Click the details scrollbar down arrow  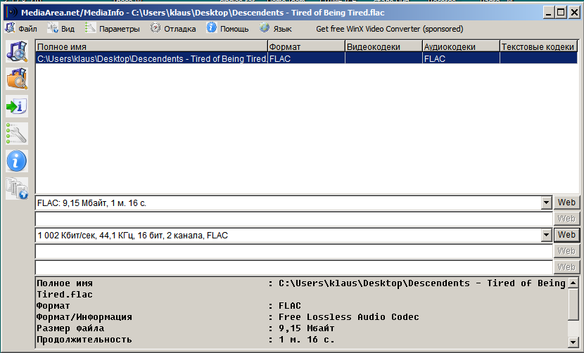click(573, 342)
